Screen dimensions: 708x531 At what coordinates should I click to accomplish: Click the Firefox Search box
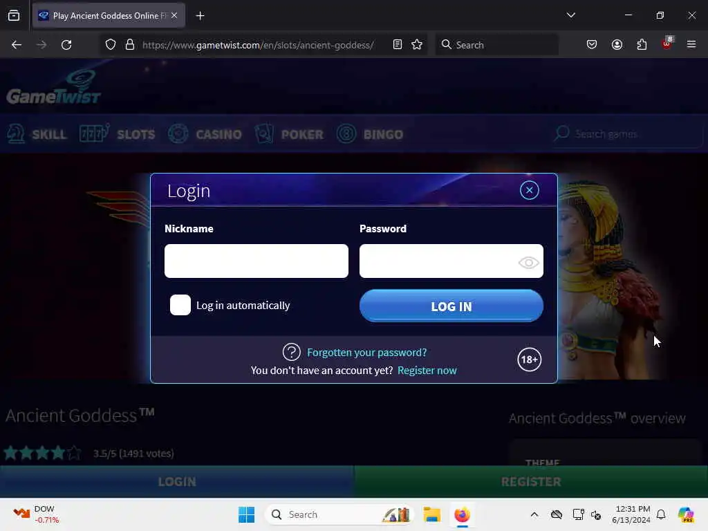click(x=496, y=45)
